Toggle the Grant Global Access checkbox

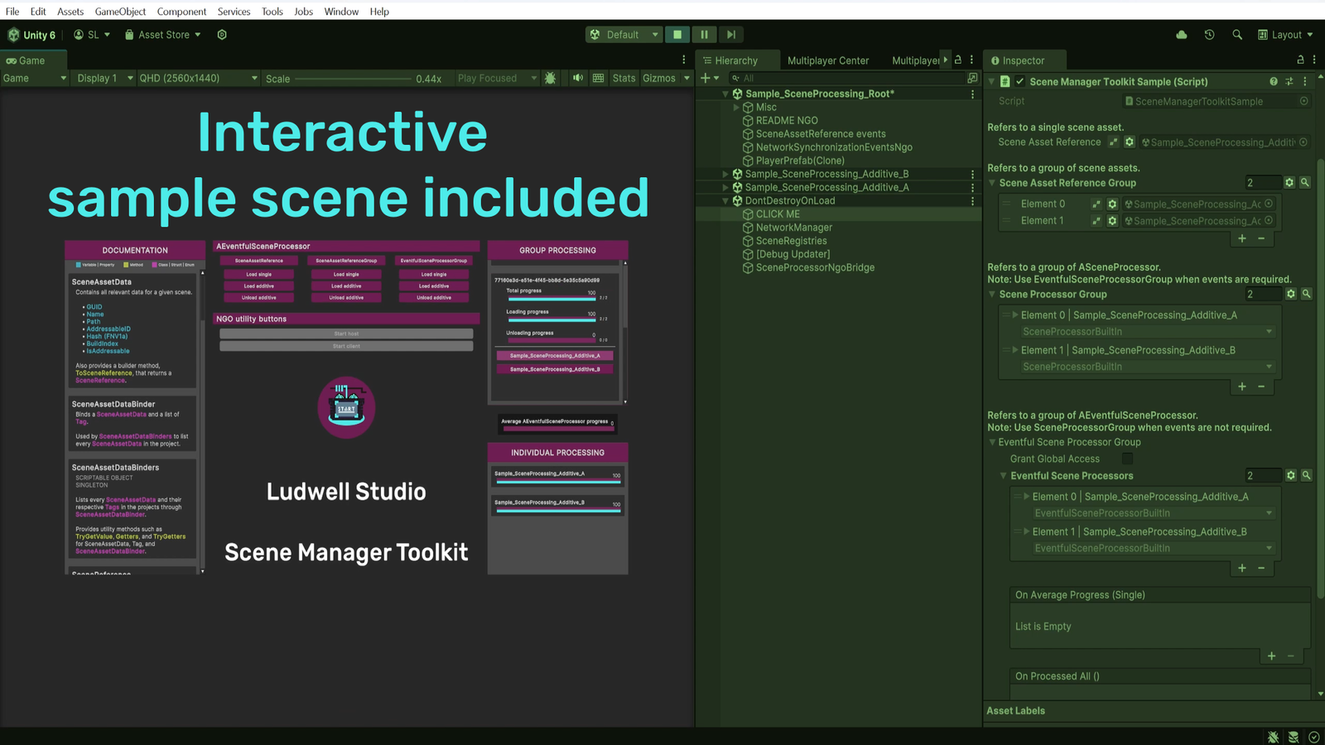1127,459
